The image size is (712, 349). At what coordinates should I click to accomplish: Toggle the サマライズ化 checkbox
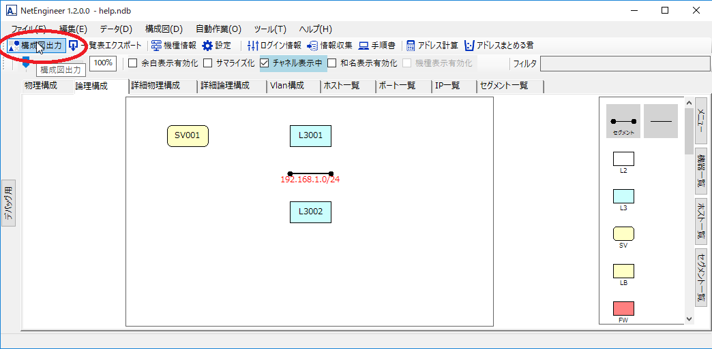[208, 63]
